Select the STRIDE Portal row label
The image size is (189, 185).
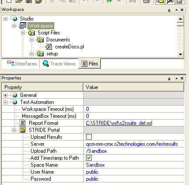coord(44,130)
